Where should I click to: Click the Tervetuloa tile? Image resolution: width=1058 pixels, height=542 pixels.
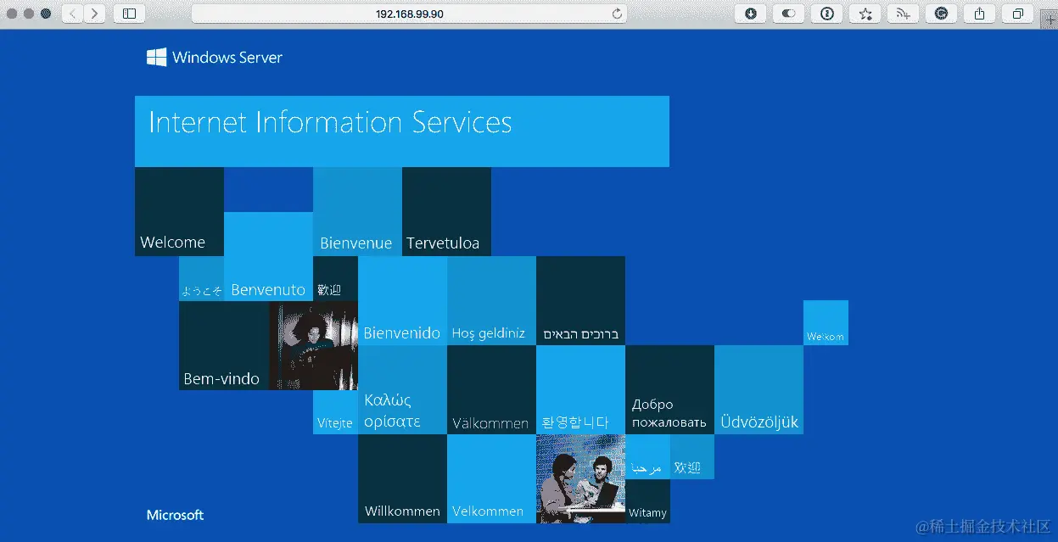(x=446, y=211)
